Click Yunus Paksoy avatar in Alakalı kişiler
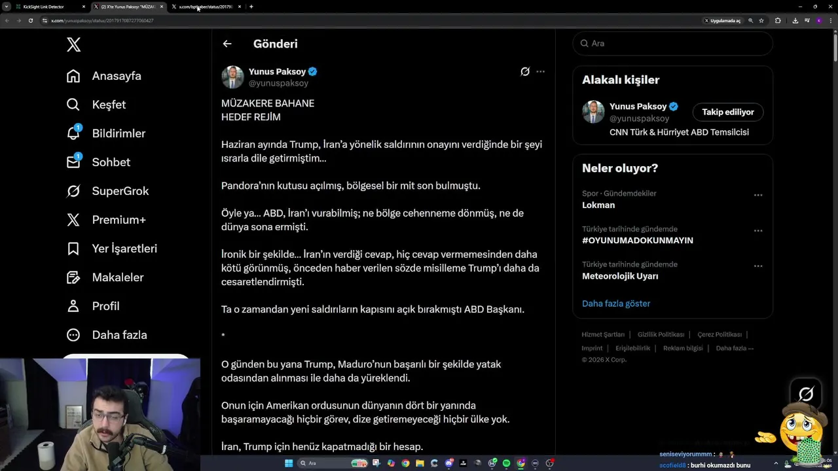The height and width of the screenshot is (471, 838). click(x=594, y=112)
